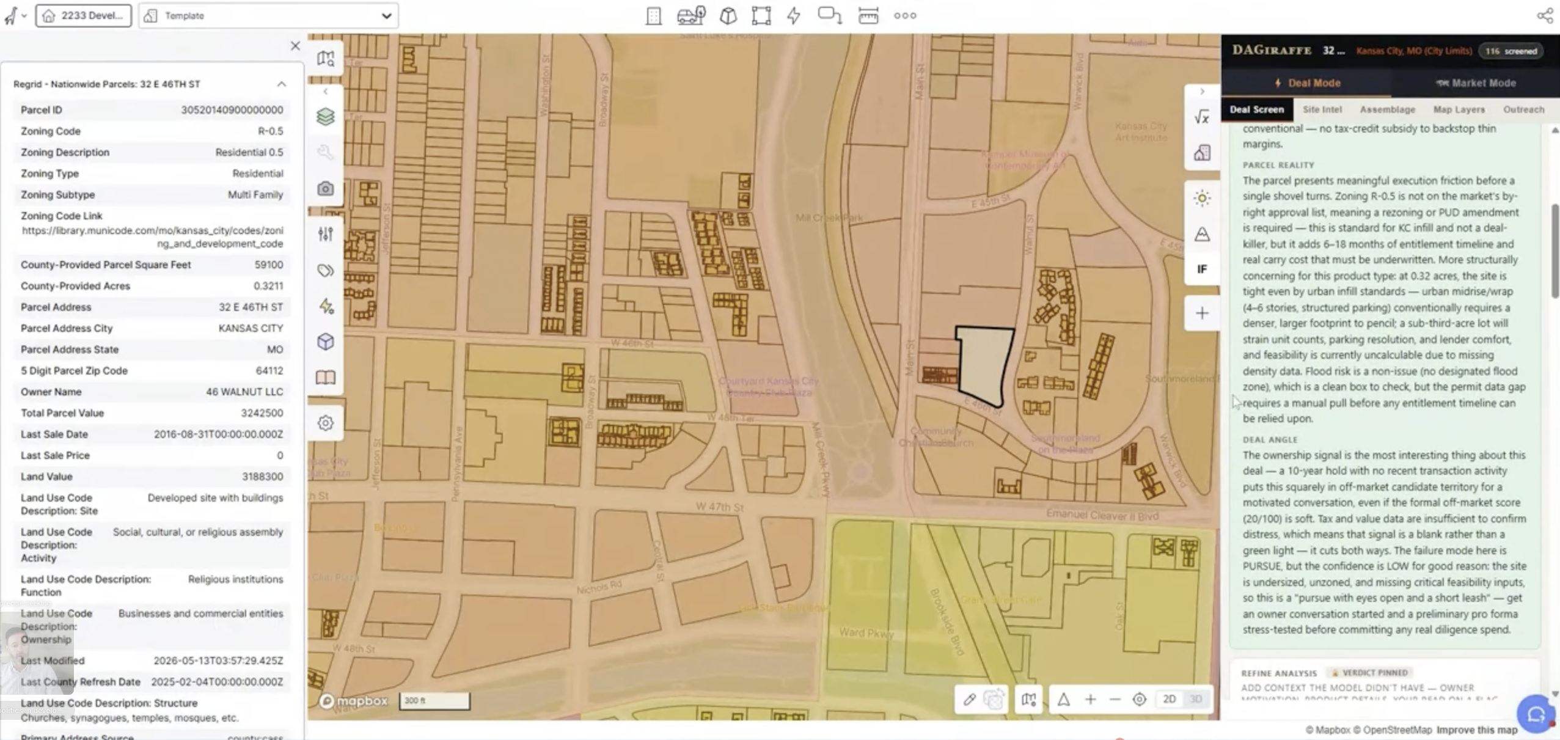Open the building report icon in right toolbar
The image size is (1560, 740).
[x=1202, y=153]
